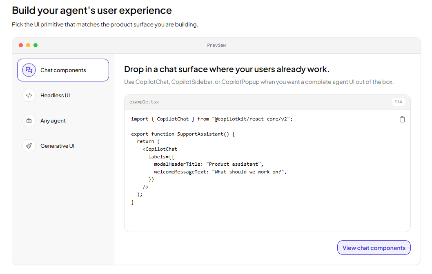Switch to the Headless UI tab label
432x274 pixels.
click(55, 95)
